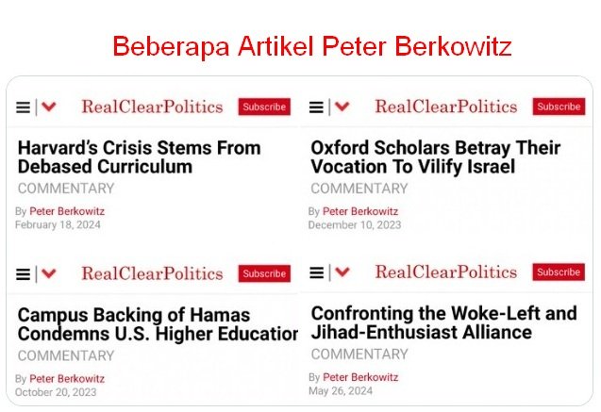
Task: Open headline "Confronting the Woke-Left and Jihad-Enthusiast Alliance"
Action: 443,322
